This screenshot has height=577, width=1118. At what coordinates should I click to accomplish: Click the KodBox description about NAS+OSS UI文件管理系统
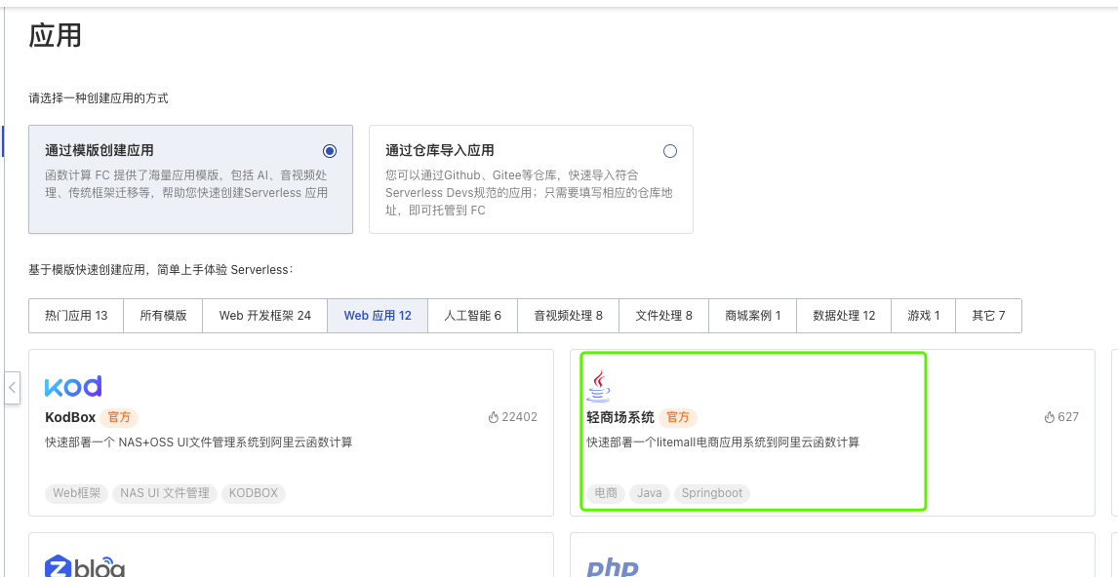(199, 442)
